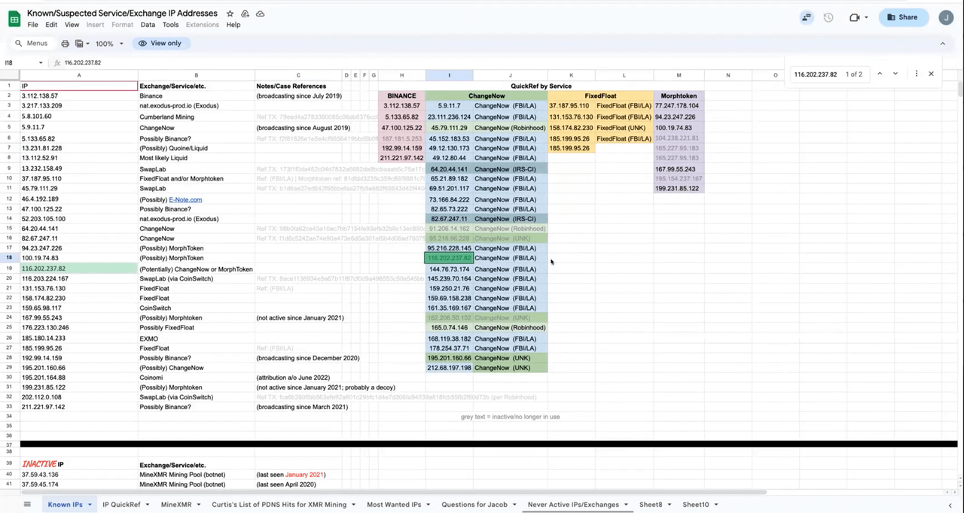Select the FixedFloat header cell
This screenshot has width=964, height=513.
coord(600,96)
